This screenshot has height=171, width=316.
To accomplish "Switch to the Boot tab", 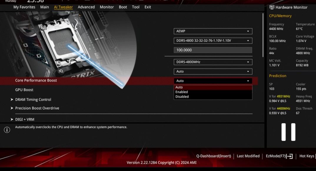I will (123, 7).
